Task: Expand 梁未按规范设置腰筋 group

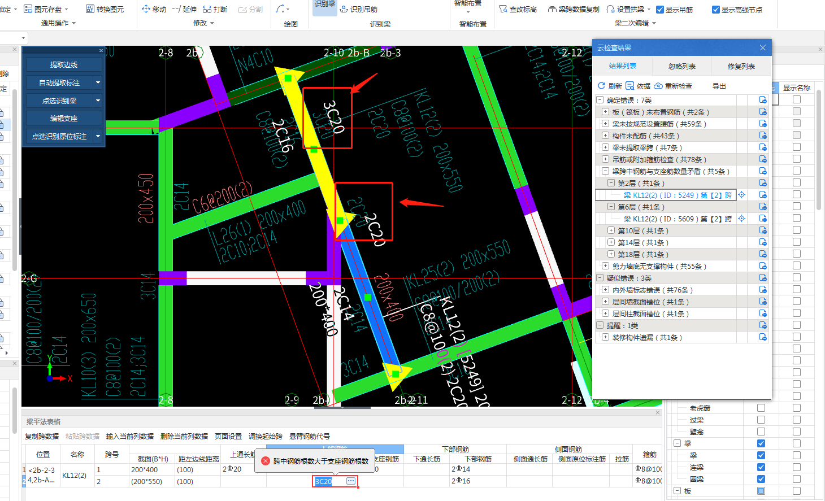Action: tap(605, 124)
